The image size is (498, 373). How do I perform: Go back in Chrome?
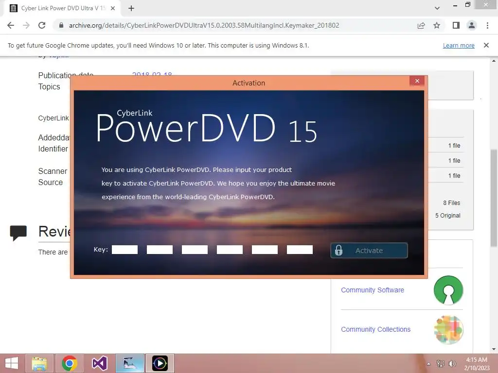[x=11, y=25]
